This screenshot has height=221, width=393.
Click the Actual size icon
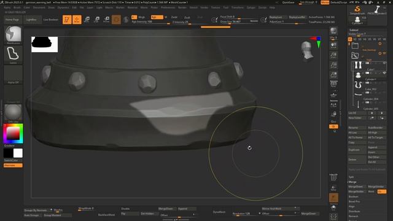[333, 65]
